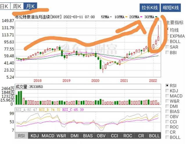Switch to the 周K weekly chart tab
The height and width of the screenshot is (144, 186).
[x=17, y=6]
